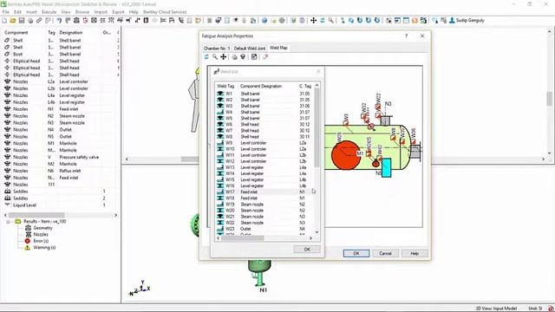
Task: Open a file with the folder icon
Action: click(13, 21)
